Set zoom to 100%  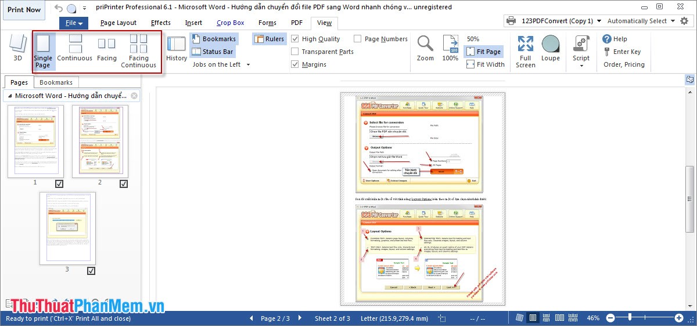point(450,48)
